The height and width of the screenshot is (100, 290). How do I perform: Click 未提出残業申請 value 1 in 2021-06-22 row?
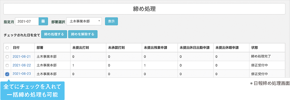[145, 65]
